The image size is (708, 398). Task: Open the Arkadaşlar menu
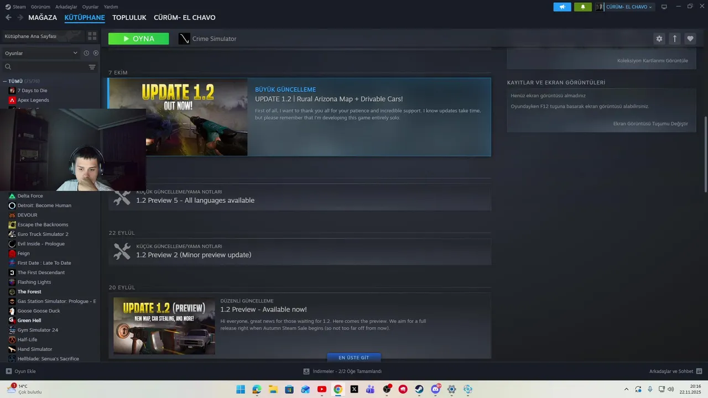[x=66, y=7]
